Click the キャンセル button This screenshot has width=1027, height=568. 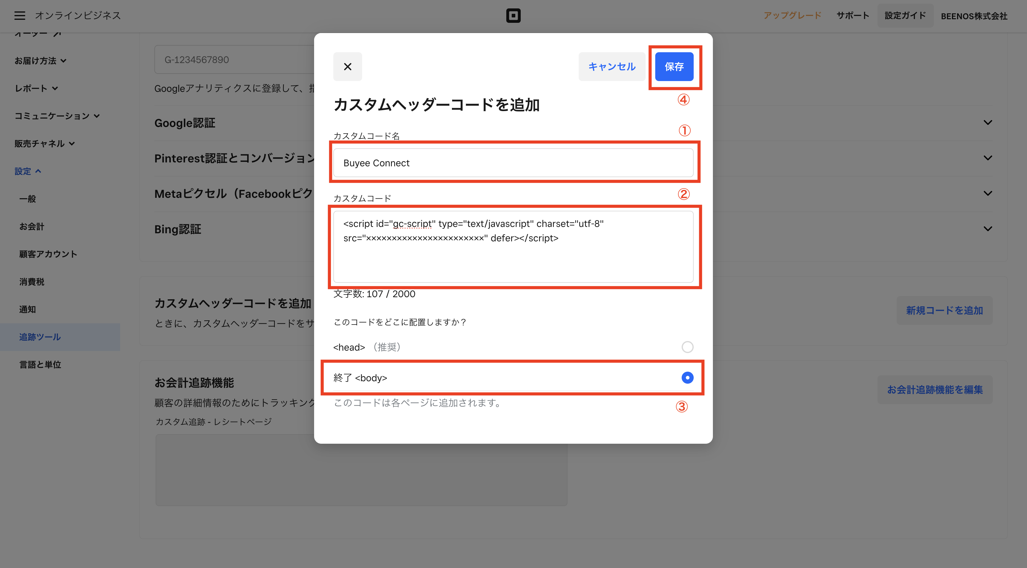pos(612,67)
